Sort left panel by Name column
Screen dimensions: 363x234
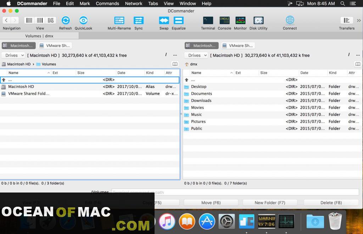click(29, 73)
